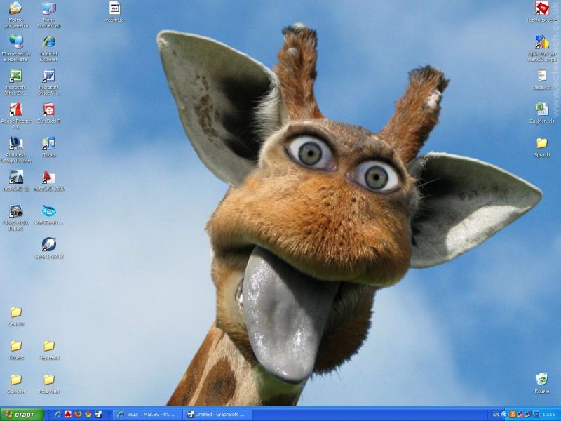Image resolution: width=561 pixels, height=421 pixels.
Task: Select the AutoCAD 2009 shortcut
Action: (48, 178)
